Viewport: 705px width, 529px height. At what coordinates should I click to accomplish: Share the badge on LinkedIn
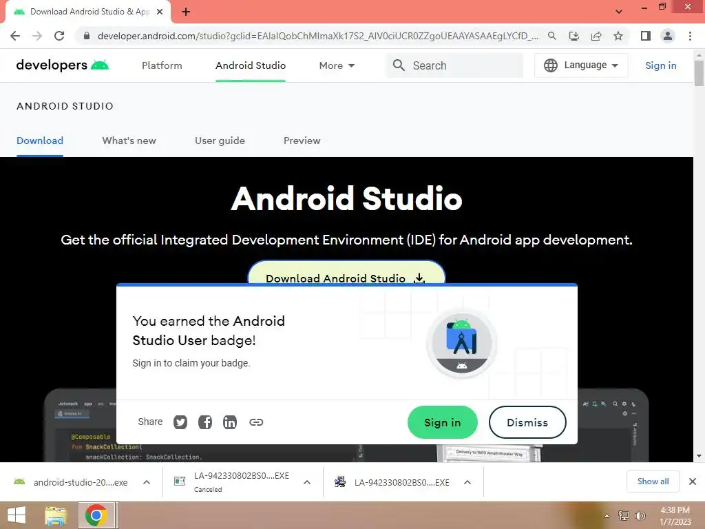(x=230, y=422)
